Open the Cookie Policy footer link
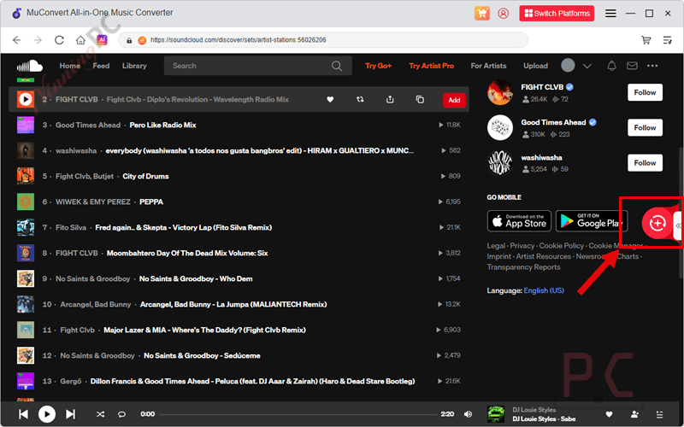 [562, 246]
